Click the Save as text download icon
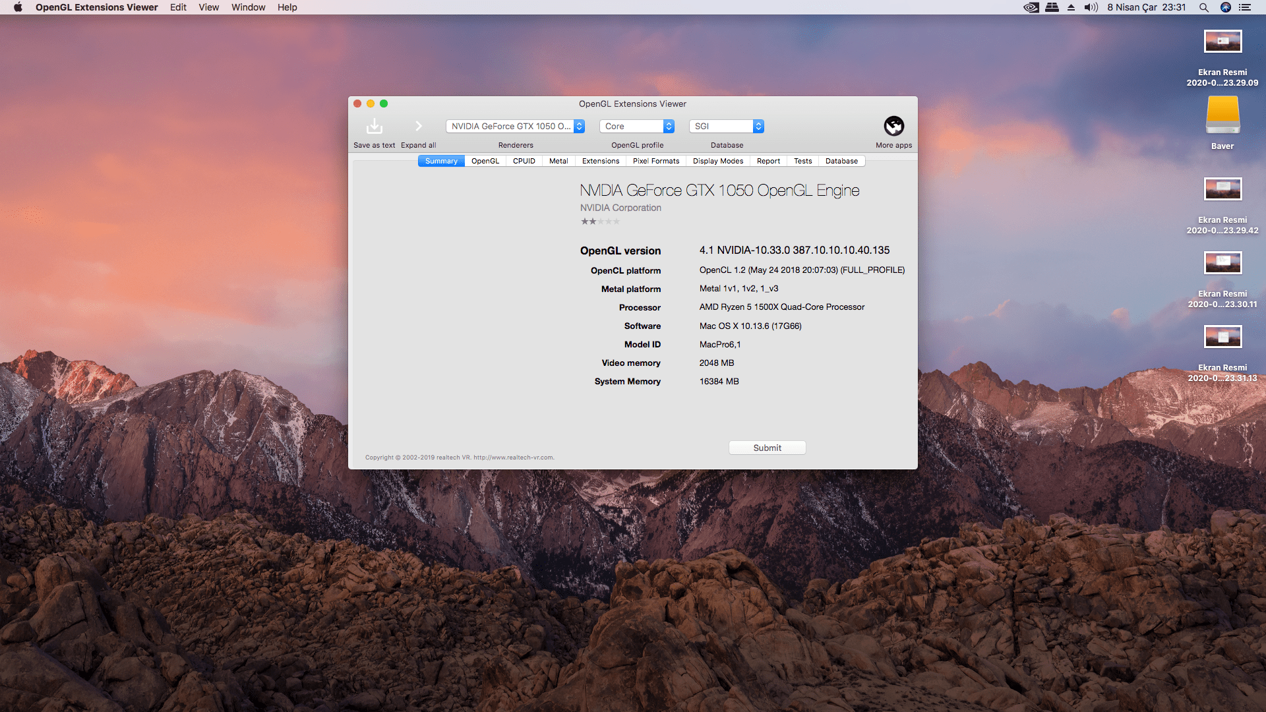 point(374,126)
